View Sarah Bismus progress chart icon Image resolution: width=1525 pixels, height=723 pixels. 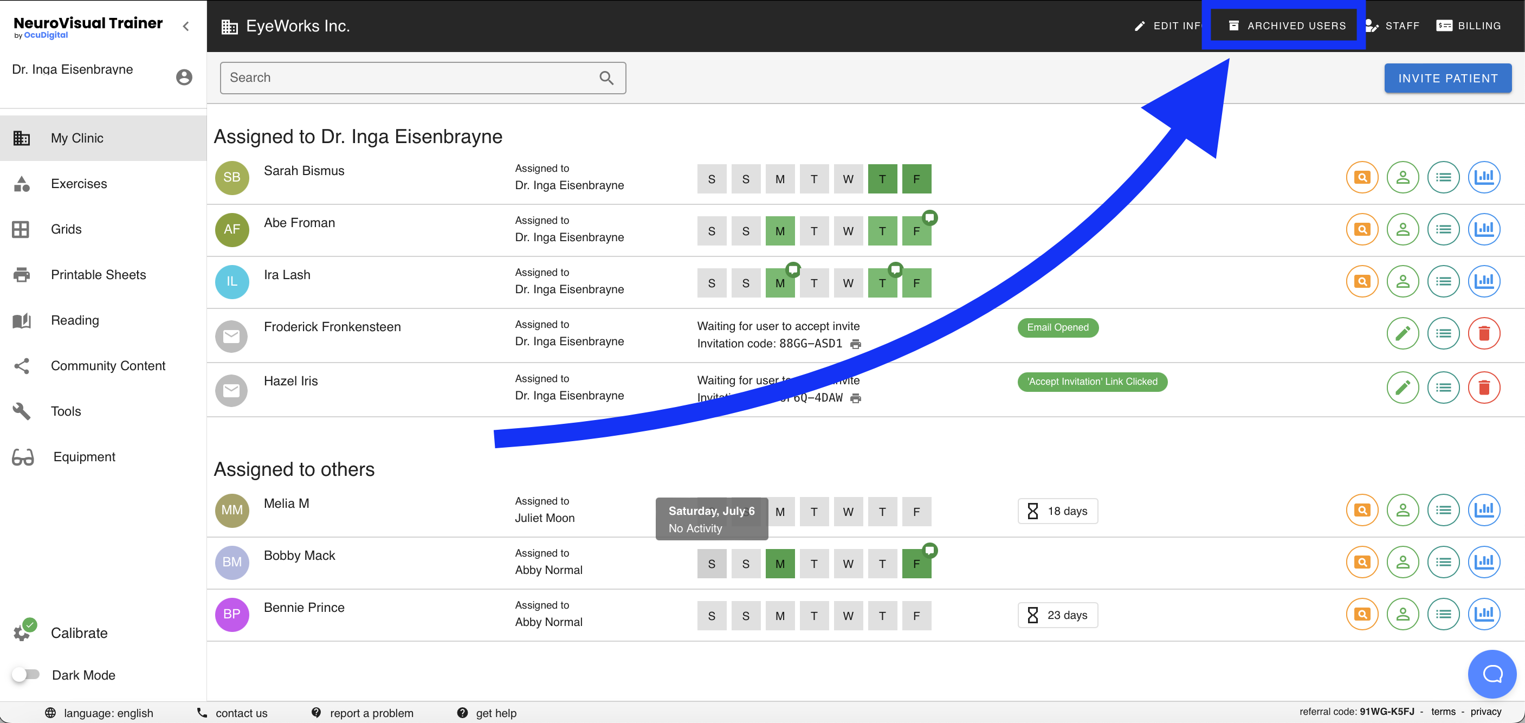click(x=1484, y=177)
